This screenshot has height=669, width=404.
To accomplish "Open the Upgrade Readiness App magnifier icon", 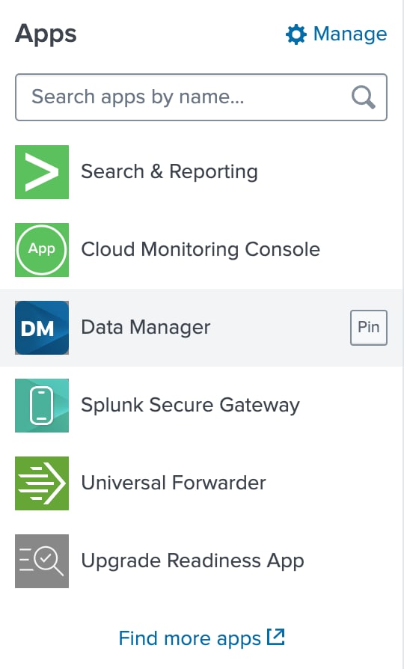I will tap(42, 561).
